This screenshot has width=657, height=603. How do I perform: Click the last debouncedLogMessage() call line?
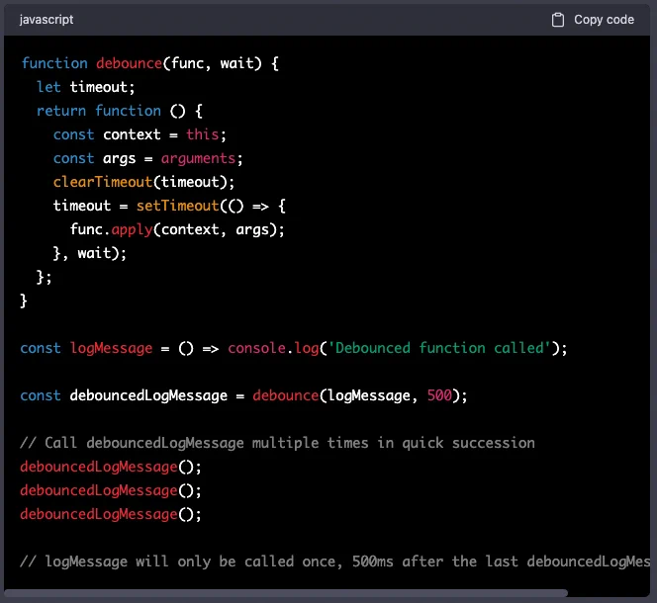tap(111, 514)
